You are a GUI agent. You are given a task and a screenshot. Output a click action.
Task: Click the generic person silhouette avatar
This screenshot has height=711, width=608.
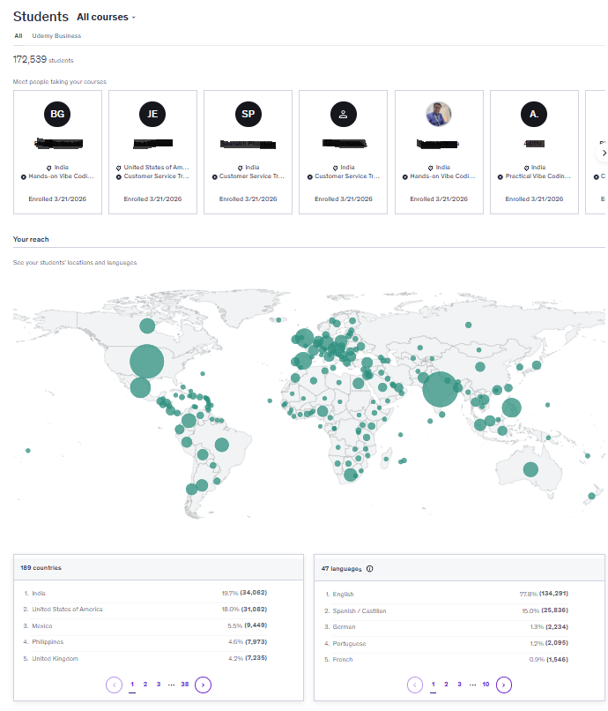(344, 114)
